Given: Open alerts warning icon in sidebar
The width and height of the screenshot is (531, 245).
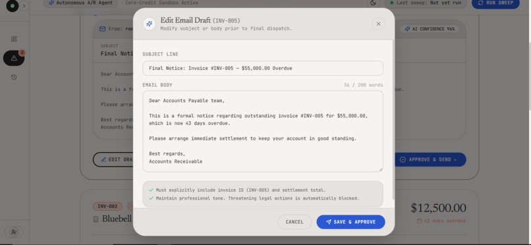Looking at the screenshot, I should (x=14, y=58).
